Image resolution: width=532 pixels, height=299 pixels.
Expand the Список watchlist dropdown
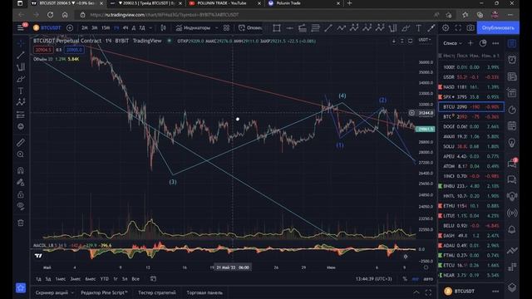click(452, 43)
